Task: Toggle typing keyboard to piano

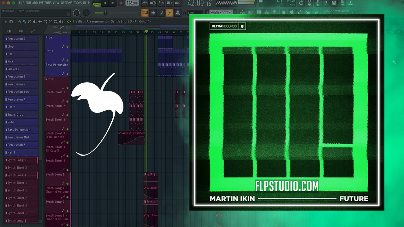Action: [x=145, y=13]
